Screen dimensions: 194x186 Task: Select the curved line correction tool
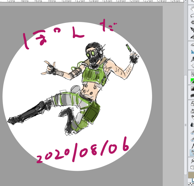click(x=193, y=66)
